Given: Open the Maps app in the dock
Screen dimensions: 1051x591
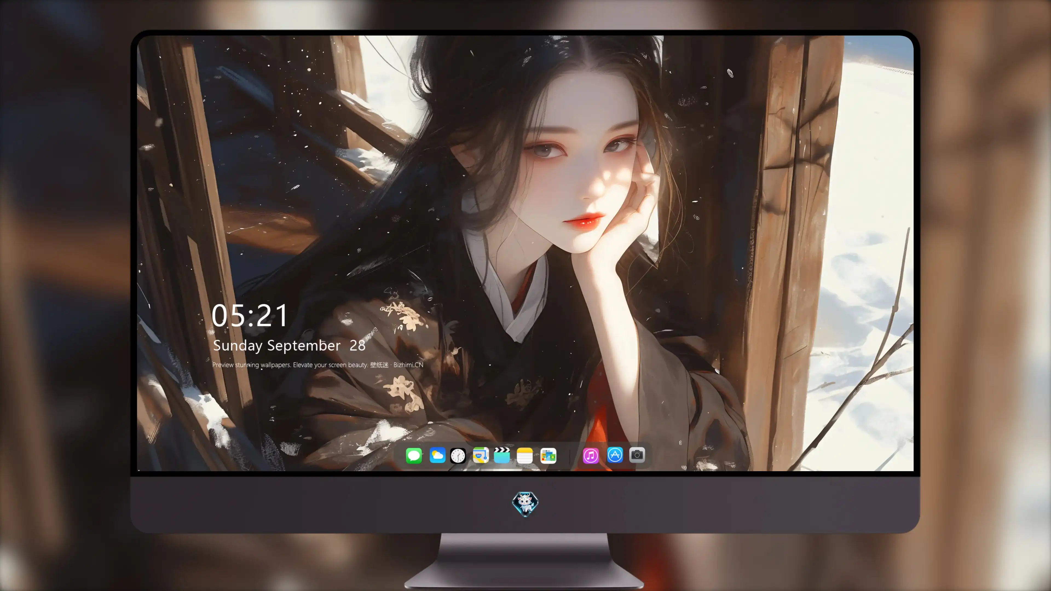Looking at the screenshot, I should coord(481,455).
